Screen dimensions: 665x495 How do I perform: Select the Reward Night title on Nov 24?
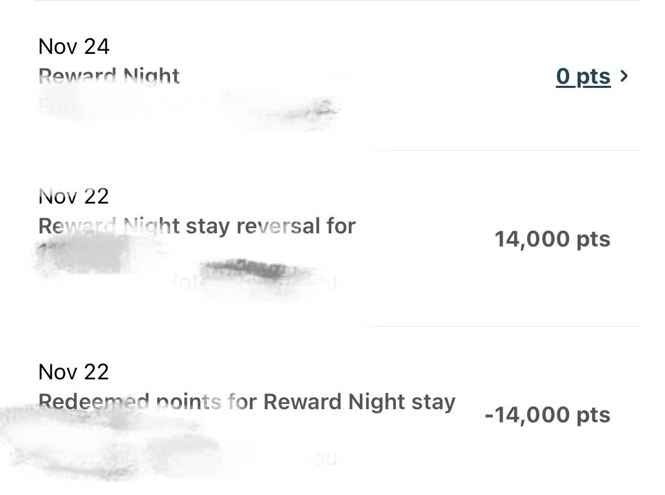109,76
